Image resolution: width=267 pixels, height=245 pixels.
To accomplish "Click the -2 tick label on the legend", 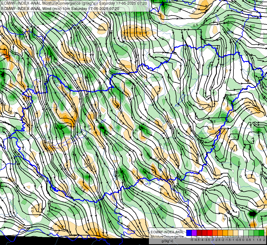I will pyautogui.click(x=223, y=240).
